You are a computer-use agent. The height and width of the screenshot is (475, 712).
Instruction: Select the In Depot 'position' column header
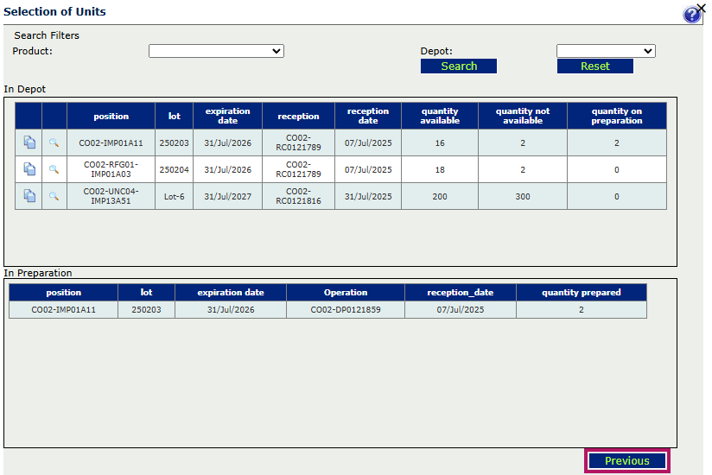111,116
